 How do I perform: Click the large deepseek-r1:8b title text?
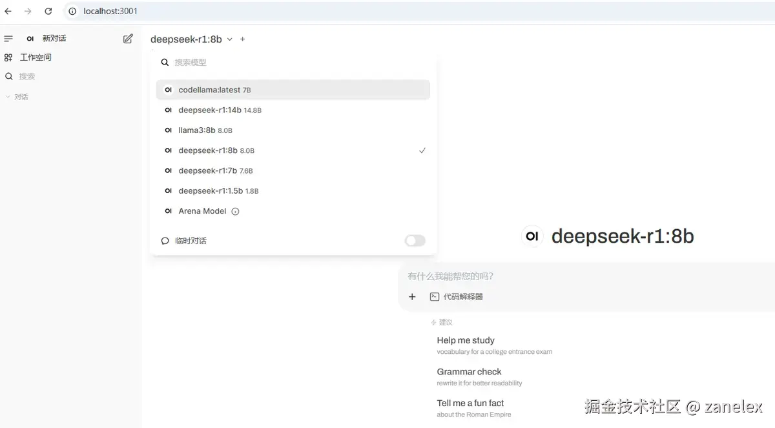tap(623, 236)
